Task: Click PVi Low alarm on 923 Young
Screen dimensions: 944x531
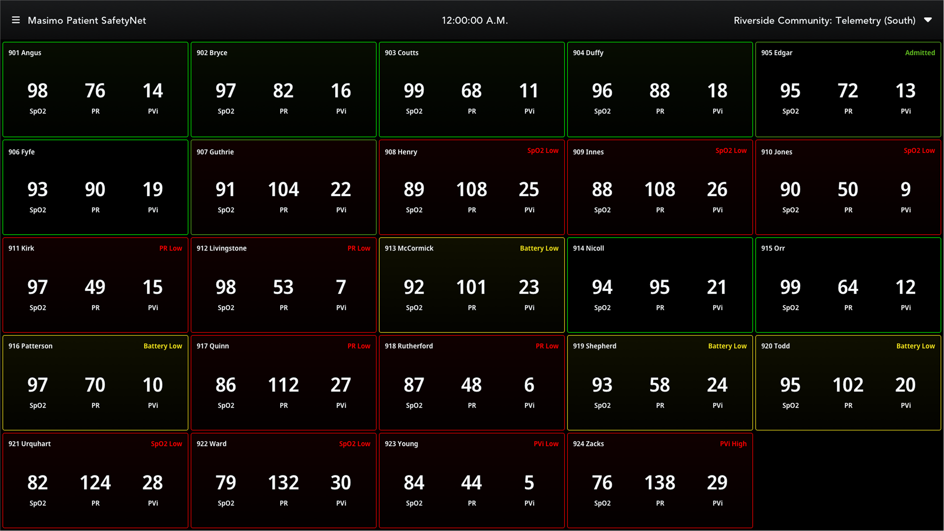Action: 546,444
